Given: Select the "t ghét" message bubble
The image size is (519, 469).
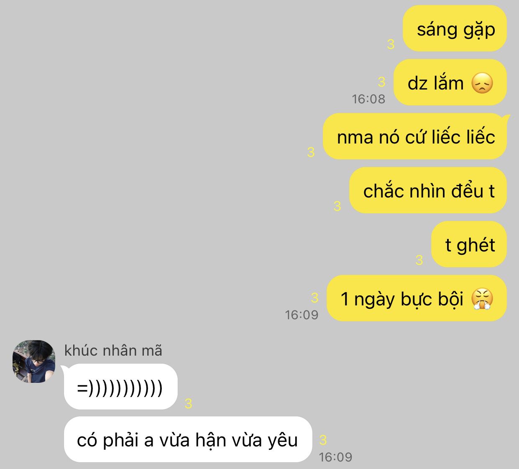Looking at the screenshot, I should 469,244.
